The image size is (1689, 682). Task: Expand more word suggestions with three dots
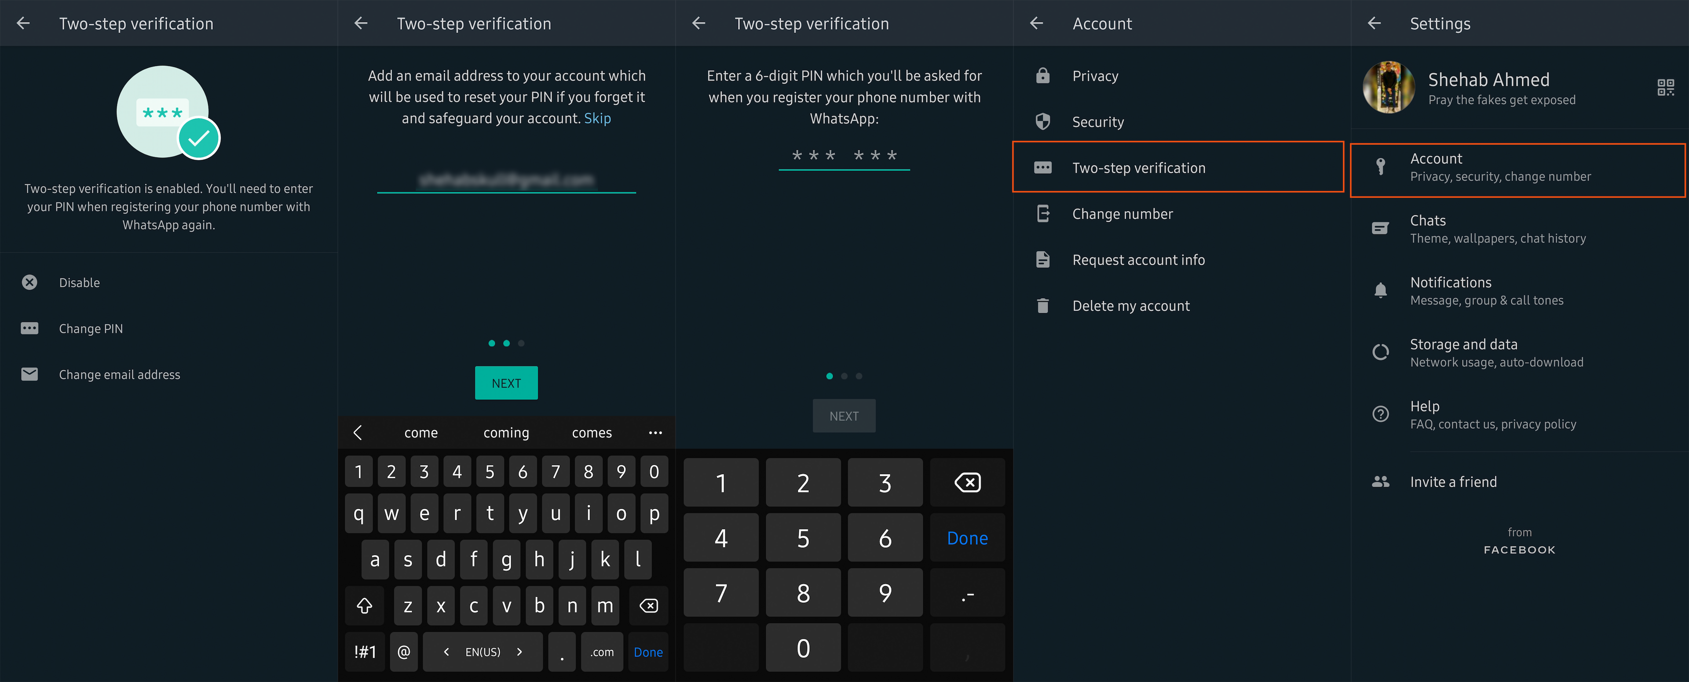pyautogui.click(x=655, y=433)
